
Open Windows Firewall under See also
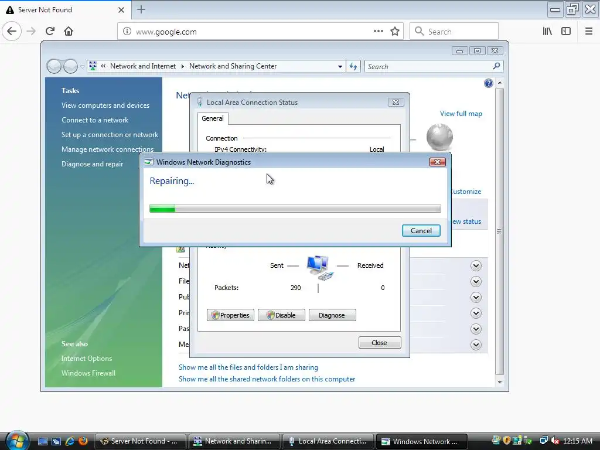(x=88, y=373)
